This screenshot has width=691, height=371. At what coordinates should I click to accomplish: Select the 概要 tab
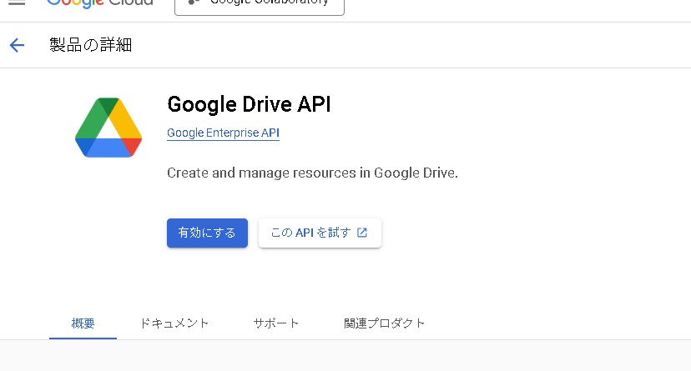[83, 323]
